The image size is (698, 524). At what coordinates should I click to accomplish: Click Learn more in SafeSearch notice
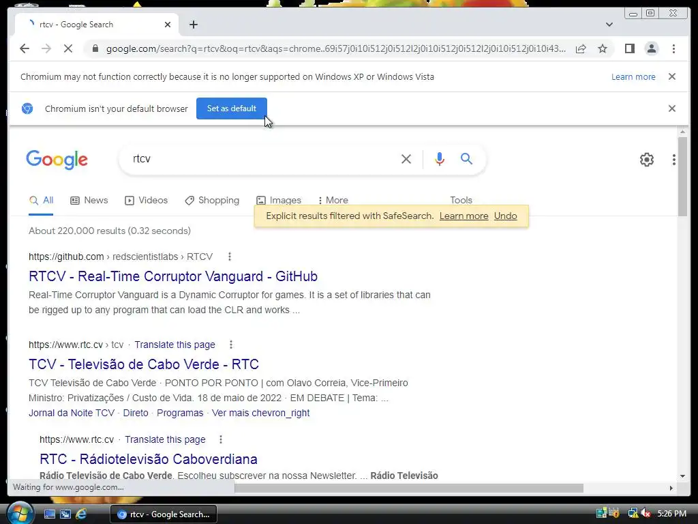click(x=464, y=216)
